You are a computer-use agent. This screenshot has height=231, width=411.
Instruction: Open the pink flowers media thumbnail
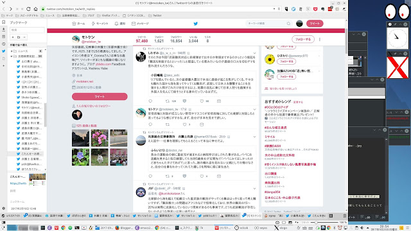[100, 138]
